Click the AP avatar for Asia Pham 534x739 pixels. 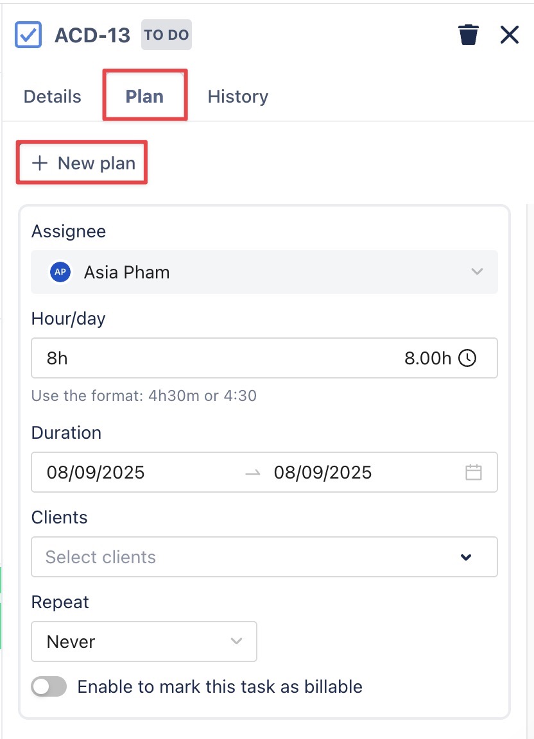[60, 272]
